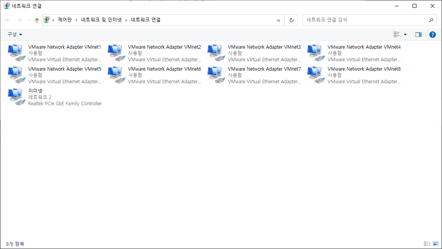Click the VMware Network Adapter VMnet7 name
This screenshot has width=442, height=249.
point(264,69)
